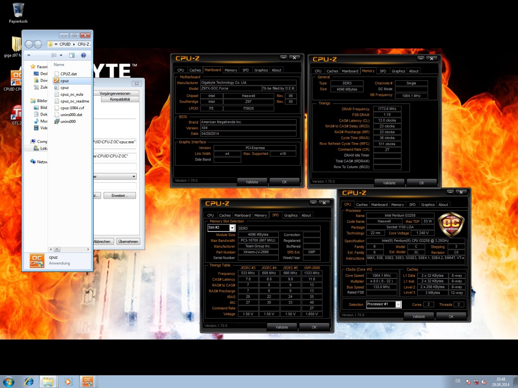Open Windows Explorer taskbar button

tap(48, 382)
